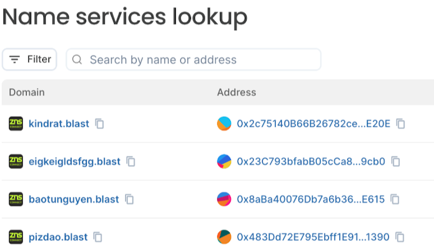Click the magnifier icon in search box

pyautogui.click(x=77, y=60)
